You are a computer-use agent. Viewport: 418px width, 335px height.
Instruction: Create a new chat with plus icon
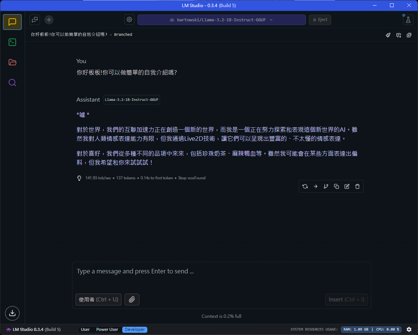(x=49, y=20)
